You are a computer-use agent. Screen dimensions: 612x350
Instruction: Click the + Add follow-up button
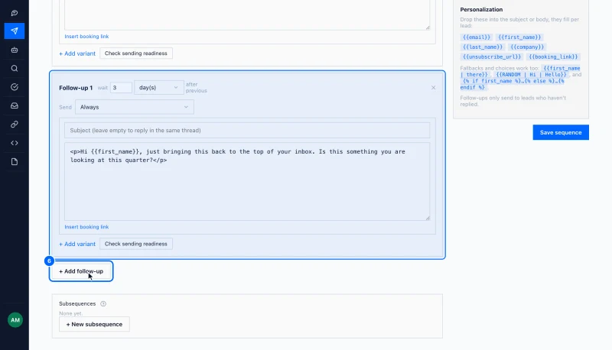(81, 271)
